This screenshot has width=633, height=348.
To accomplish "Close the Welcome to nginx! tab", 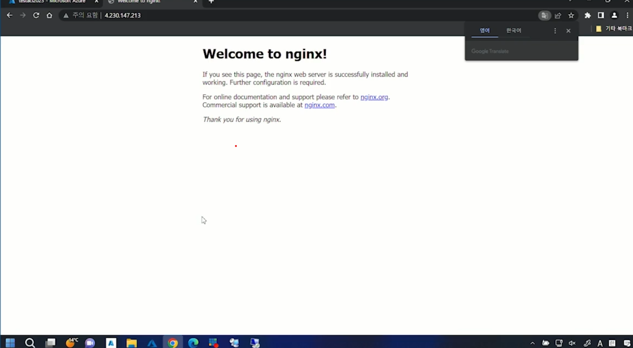I will coord(196,2).
